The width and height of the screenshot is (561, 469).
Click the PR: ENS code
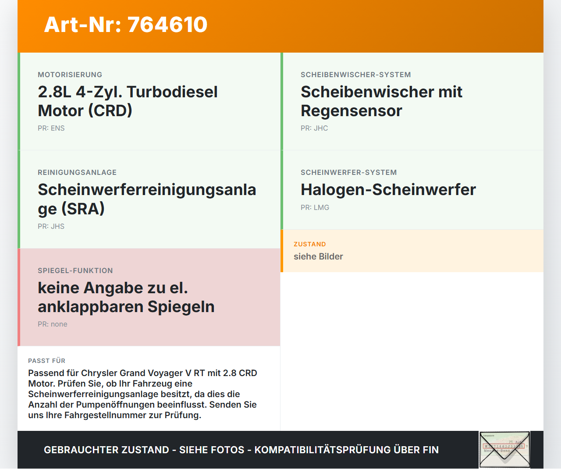coord(51,128)
